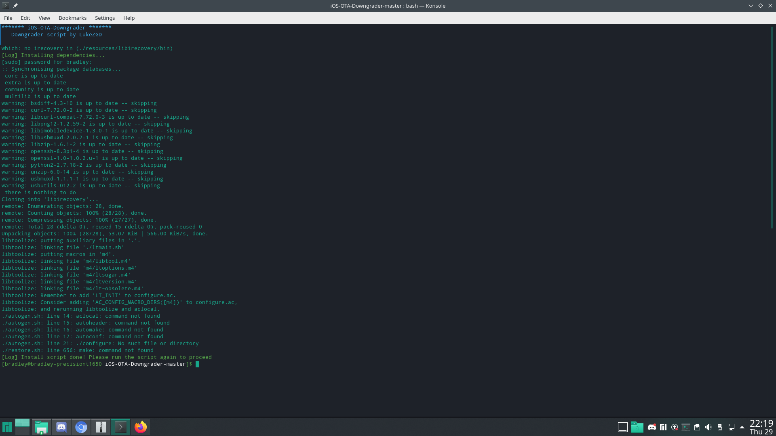Viewport: 776px width, 436px height.
Task: Open the archive manager in taskbar
Action: pos(101,427)
